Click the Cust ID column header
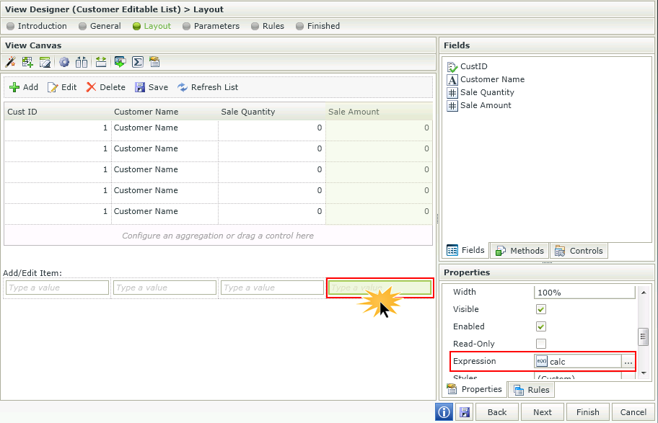658x423 pixels. (x=58, y=112)
